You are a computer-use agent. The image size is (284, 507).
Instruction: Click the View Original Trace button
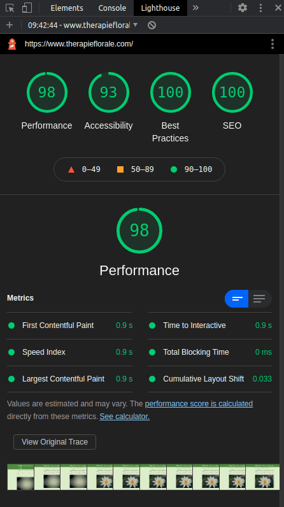pos(55,441)
